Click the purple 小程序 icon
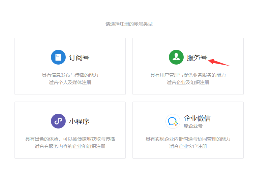The height and width of the screenshot is (184, 273). click(x=58, y=121)
